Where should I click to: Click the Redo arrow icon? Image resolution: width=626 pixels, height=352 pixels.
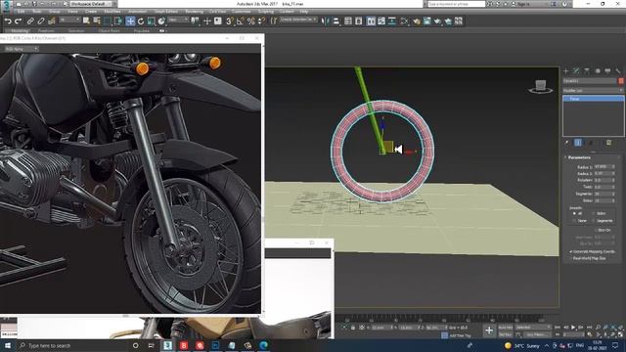click(18, 21)
